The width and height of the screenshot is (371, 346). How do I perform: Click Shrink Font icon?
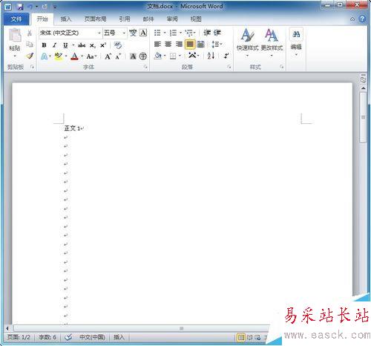[118, 56]
